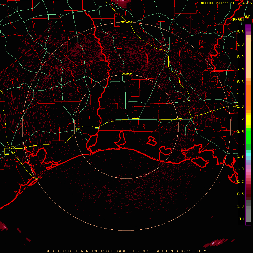The width and height of the screenshot is (253, 253).
Task: Pick the yellow band of color bar
Action: pos(248,120)
